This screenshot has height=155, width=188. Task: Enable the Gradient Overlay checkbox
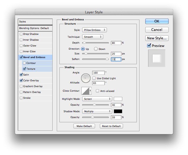click(x=21, y=86)
